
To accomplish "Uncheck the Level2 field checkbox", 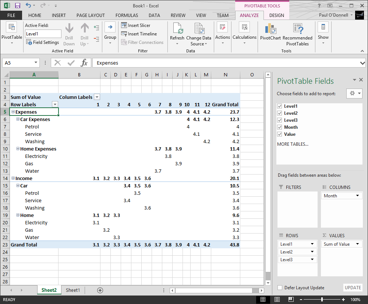I will click(x=280, y=113).
